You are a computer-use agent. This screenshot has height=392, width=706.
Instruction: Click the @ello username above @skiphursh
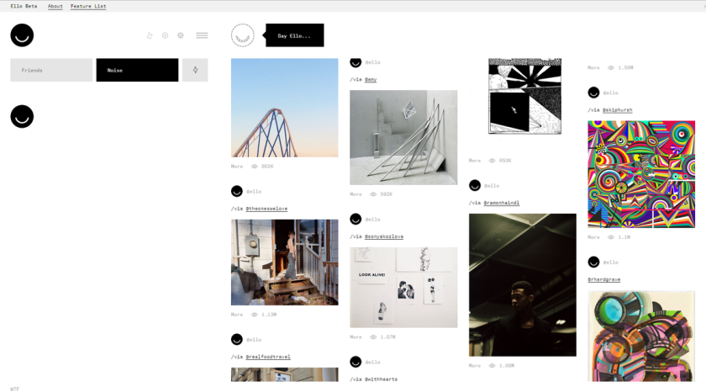[610, 93]
